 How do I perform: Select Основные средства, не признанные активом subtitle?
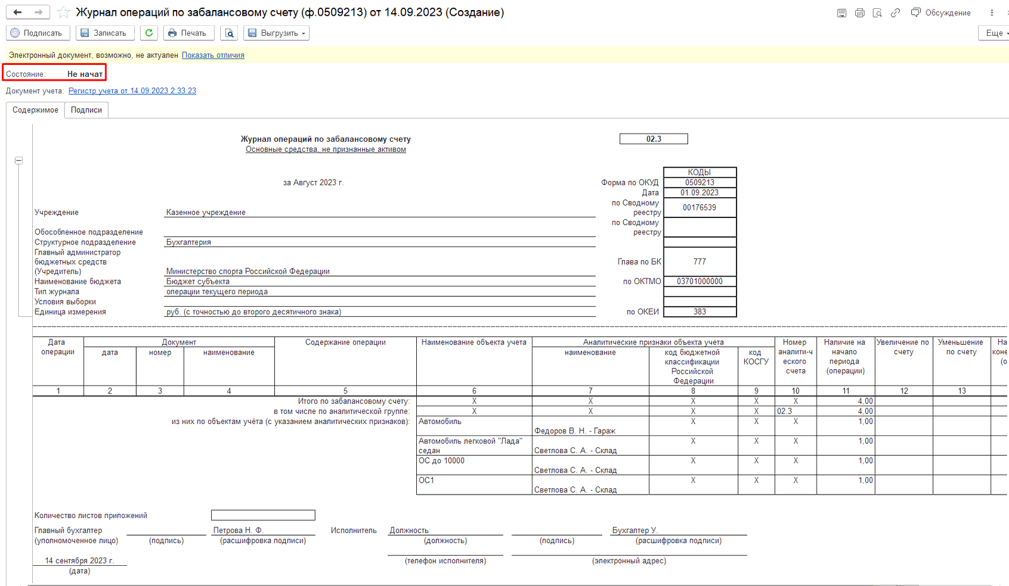click(x=326, y=149)
